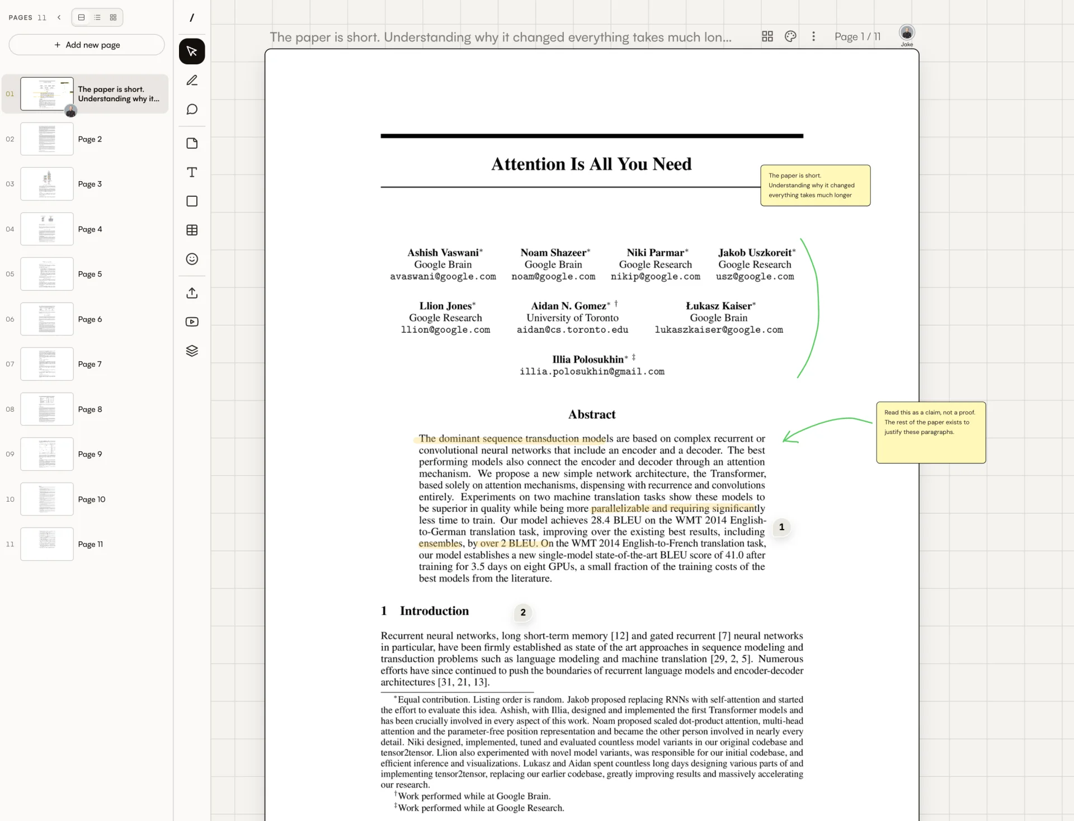The width and height of the screenshot is (1074, 821).
Task: Select Page 9 in sidebar
Action: pyautogui.click(x=85, y=454)
